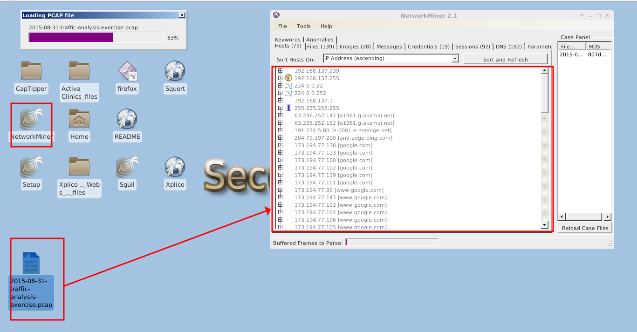The height and width of the screenshot is (332, 637).
Task: Open the Activa Clinics_files folder
Action: tap(79, 71)
